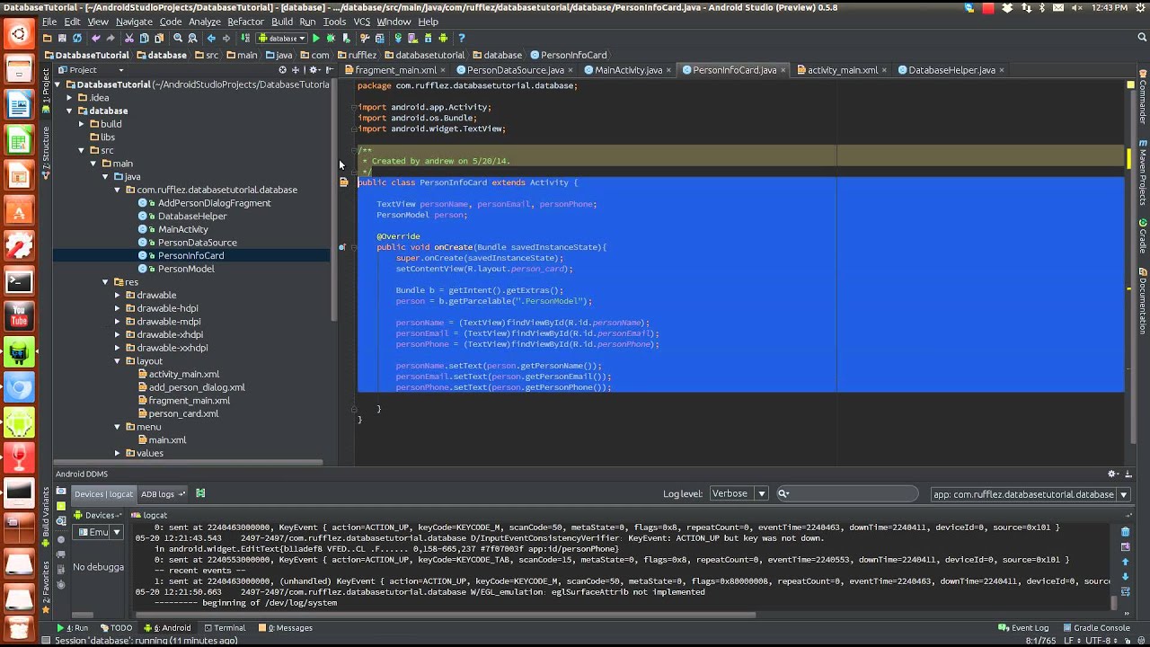Open Project Structure toolbar icon
This screenshot has height=647, width=1150.
click(x=379, y=38)
